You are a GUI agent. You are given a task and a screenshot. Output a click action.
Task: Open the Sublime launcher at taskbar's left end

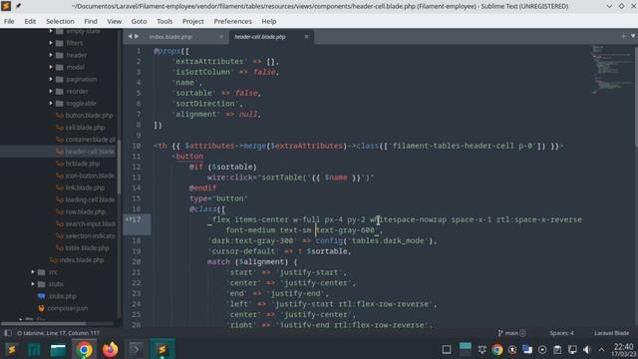click(x=11, y=349)
